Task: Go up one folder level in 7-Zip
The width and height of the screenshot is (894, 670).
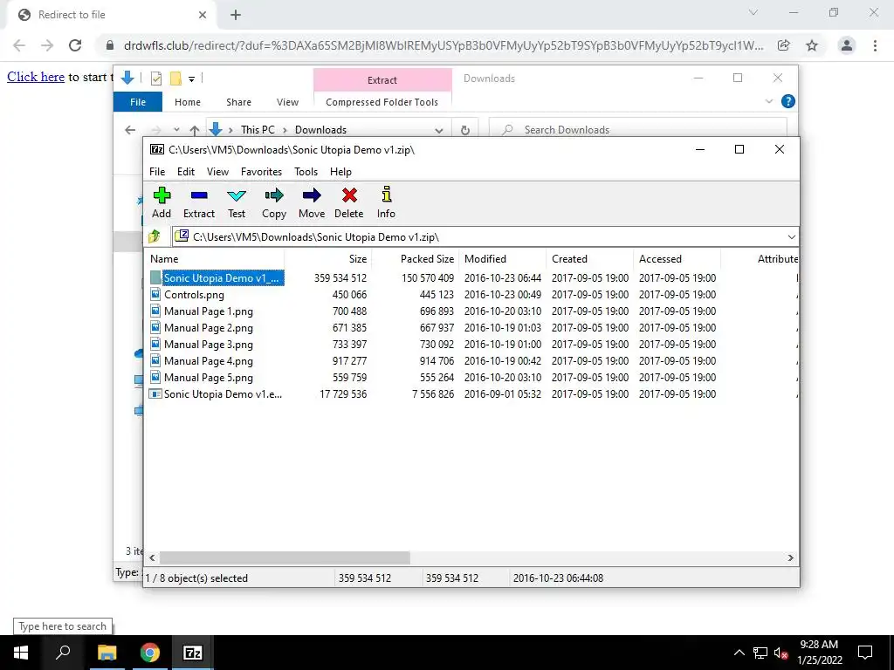Action: (155, 236)
